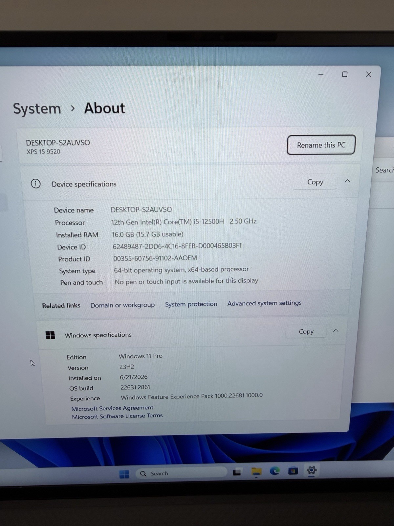Click the Installed on date 6/21/2026

point(134,377)
